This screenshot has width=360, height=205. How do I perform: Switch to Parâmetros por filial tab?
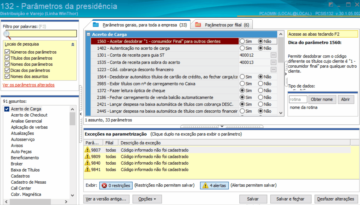coord(222,25)
